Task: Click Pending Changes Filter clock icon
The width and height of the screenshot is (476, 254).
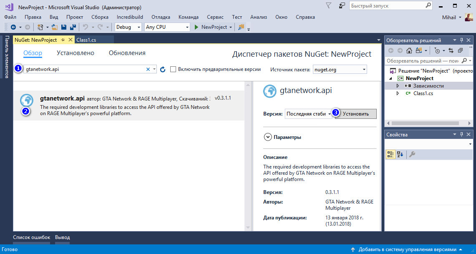Action: click(437, 50)
